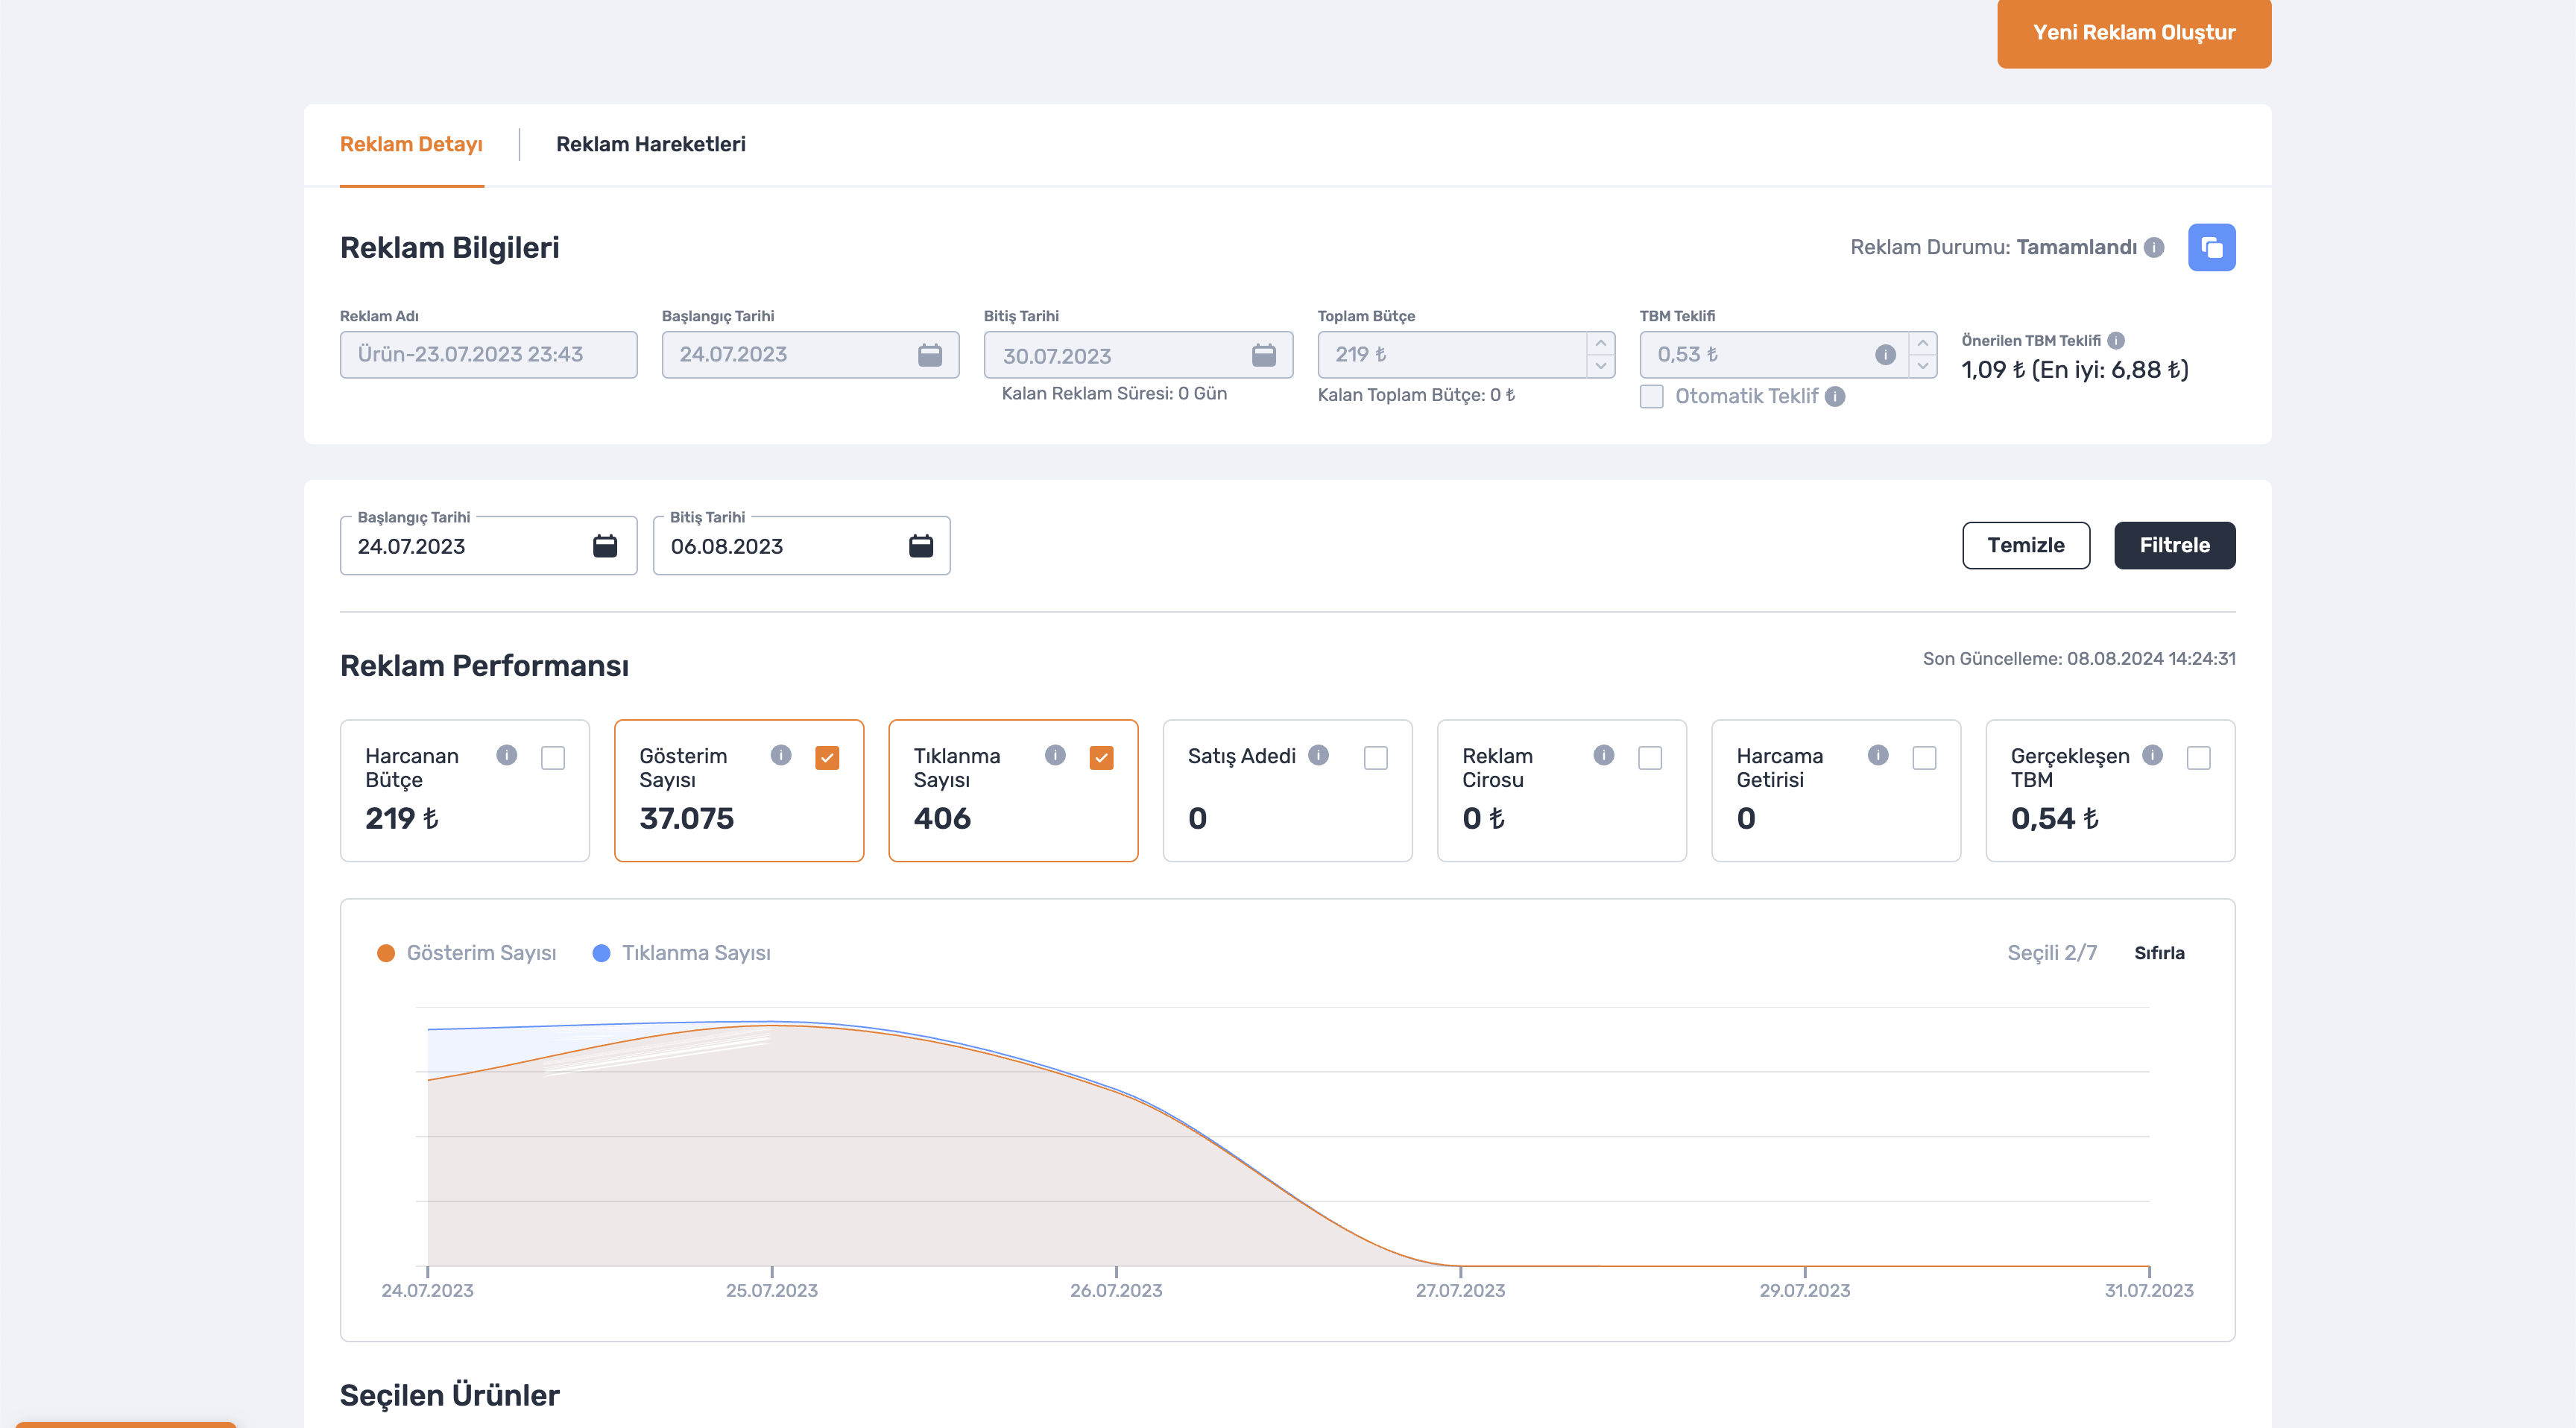Enable the Otomatik Teklif checkbox

click(x=1652, y=396)
